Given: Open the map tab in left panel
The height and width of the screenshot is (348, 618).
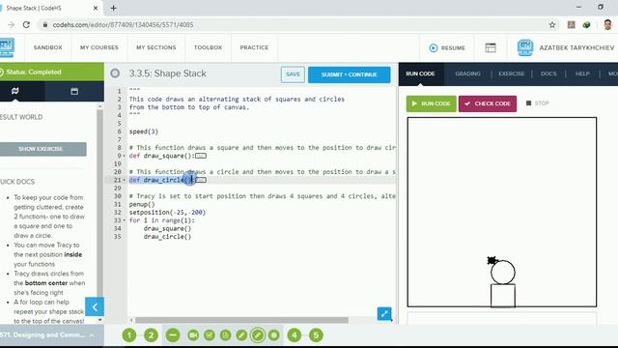Looking at the screenshot, I should (x=15, y=91).
